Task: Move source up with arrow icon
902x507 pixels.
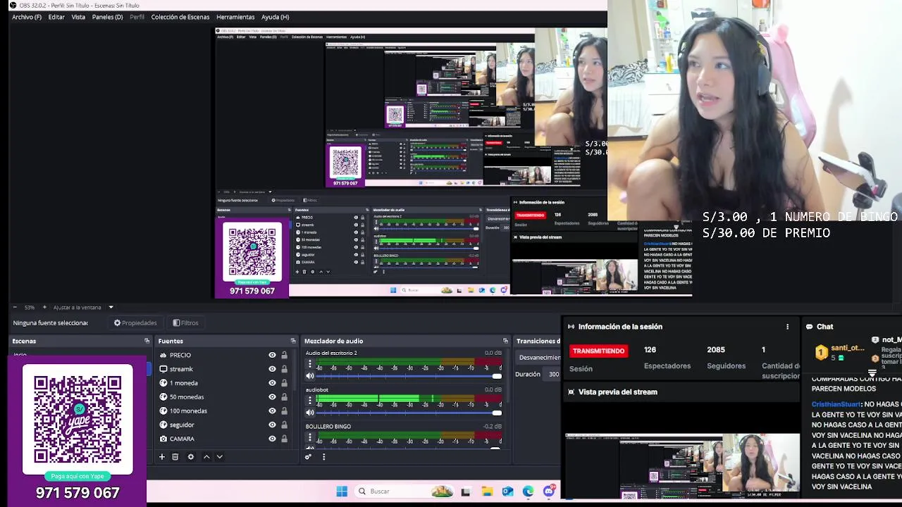Action: pyautogui.click(x=206, y=457)
